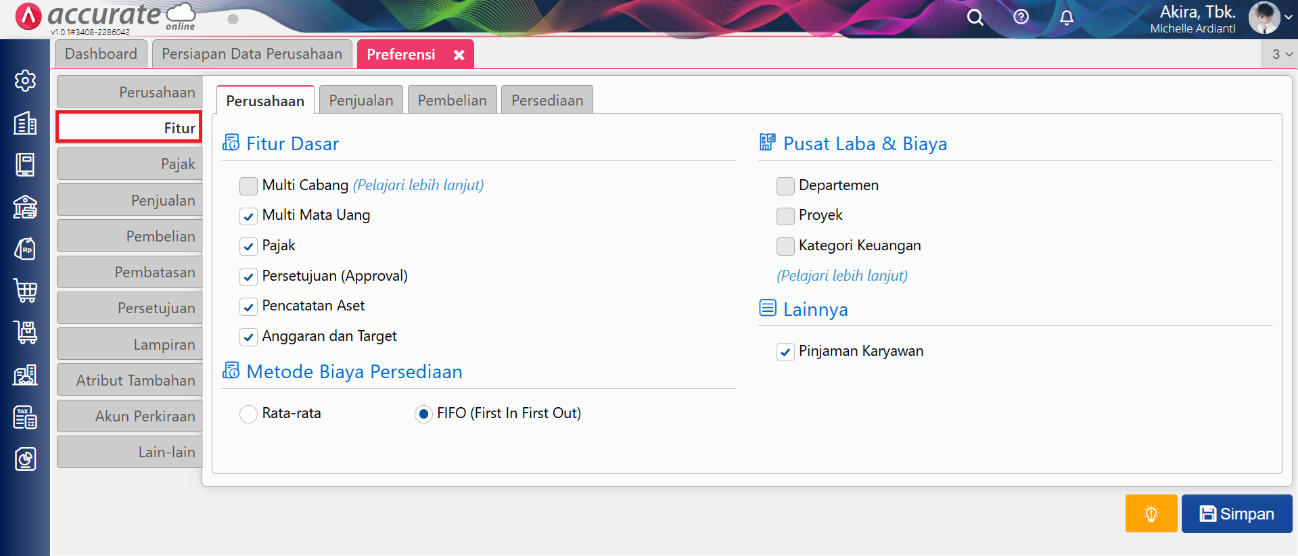1298x556 pixels.
Task: Open the company building module in sidebar
Action: [x=25, y=123]
